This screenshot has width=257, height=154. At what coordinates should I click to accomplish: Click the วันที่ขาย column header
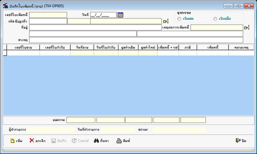click(82, 47)
